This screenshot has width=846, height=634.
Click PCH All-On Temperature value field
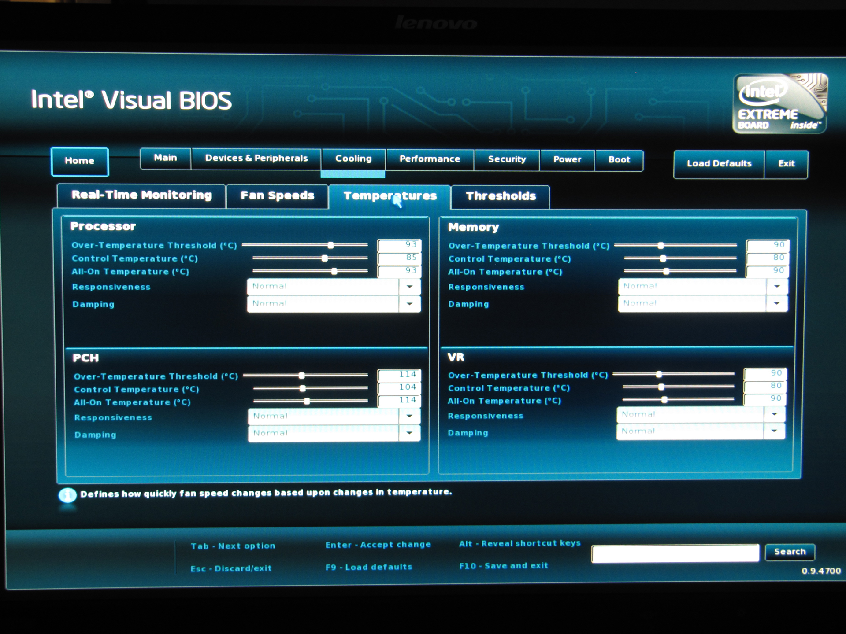[x=399, y=400]
